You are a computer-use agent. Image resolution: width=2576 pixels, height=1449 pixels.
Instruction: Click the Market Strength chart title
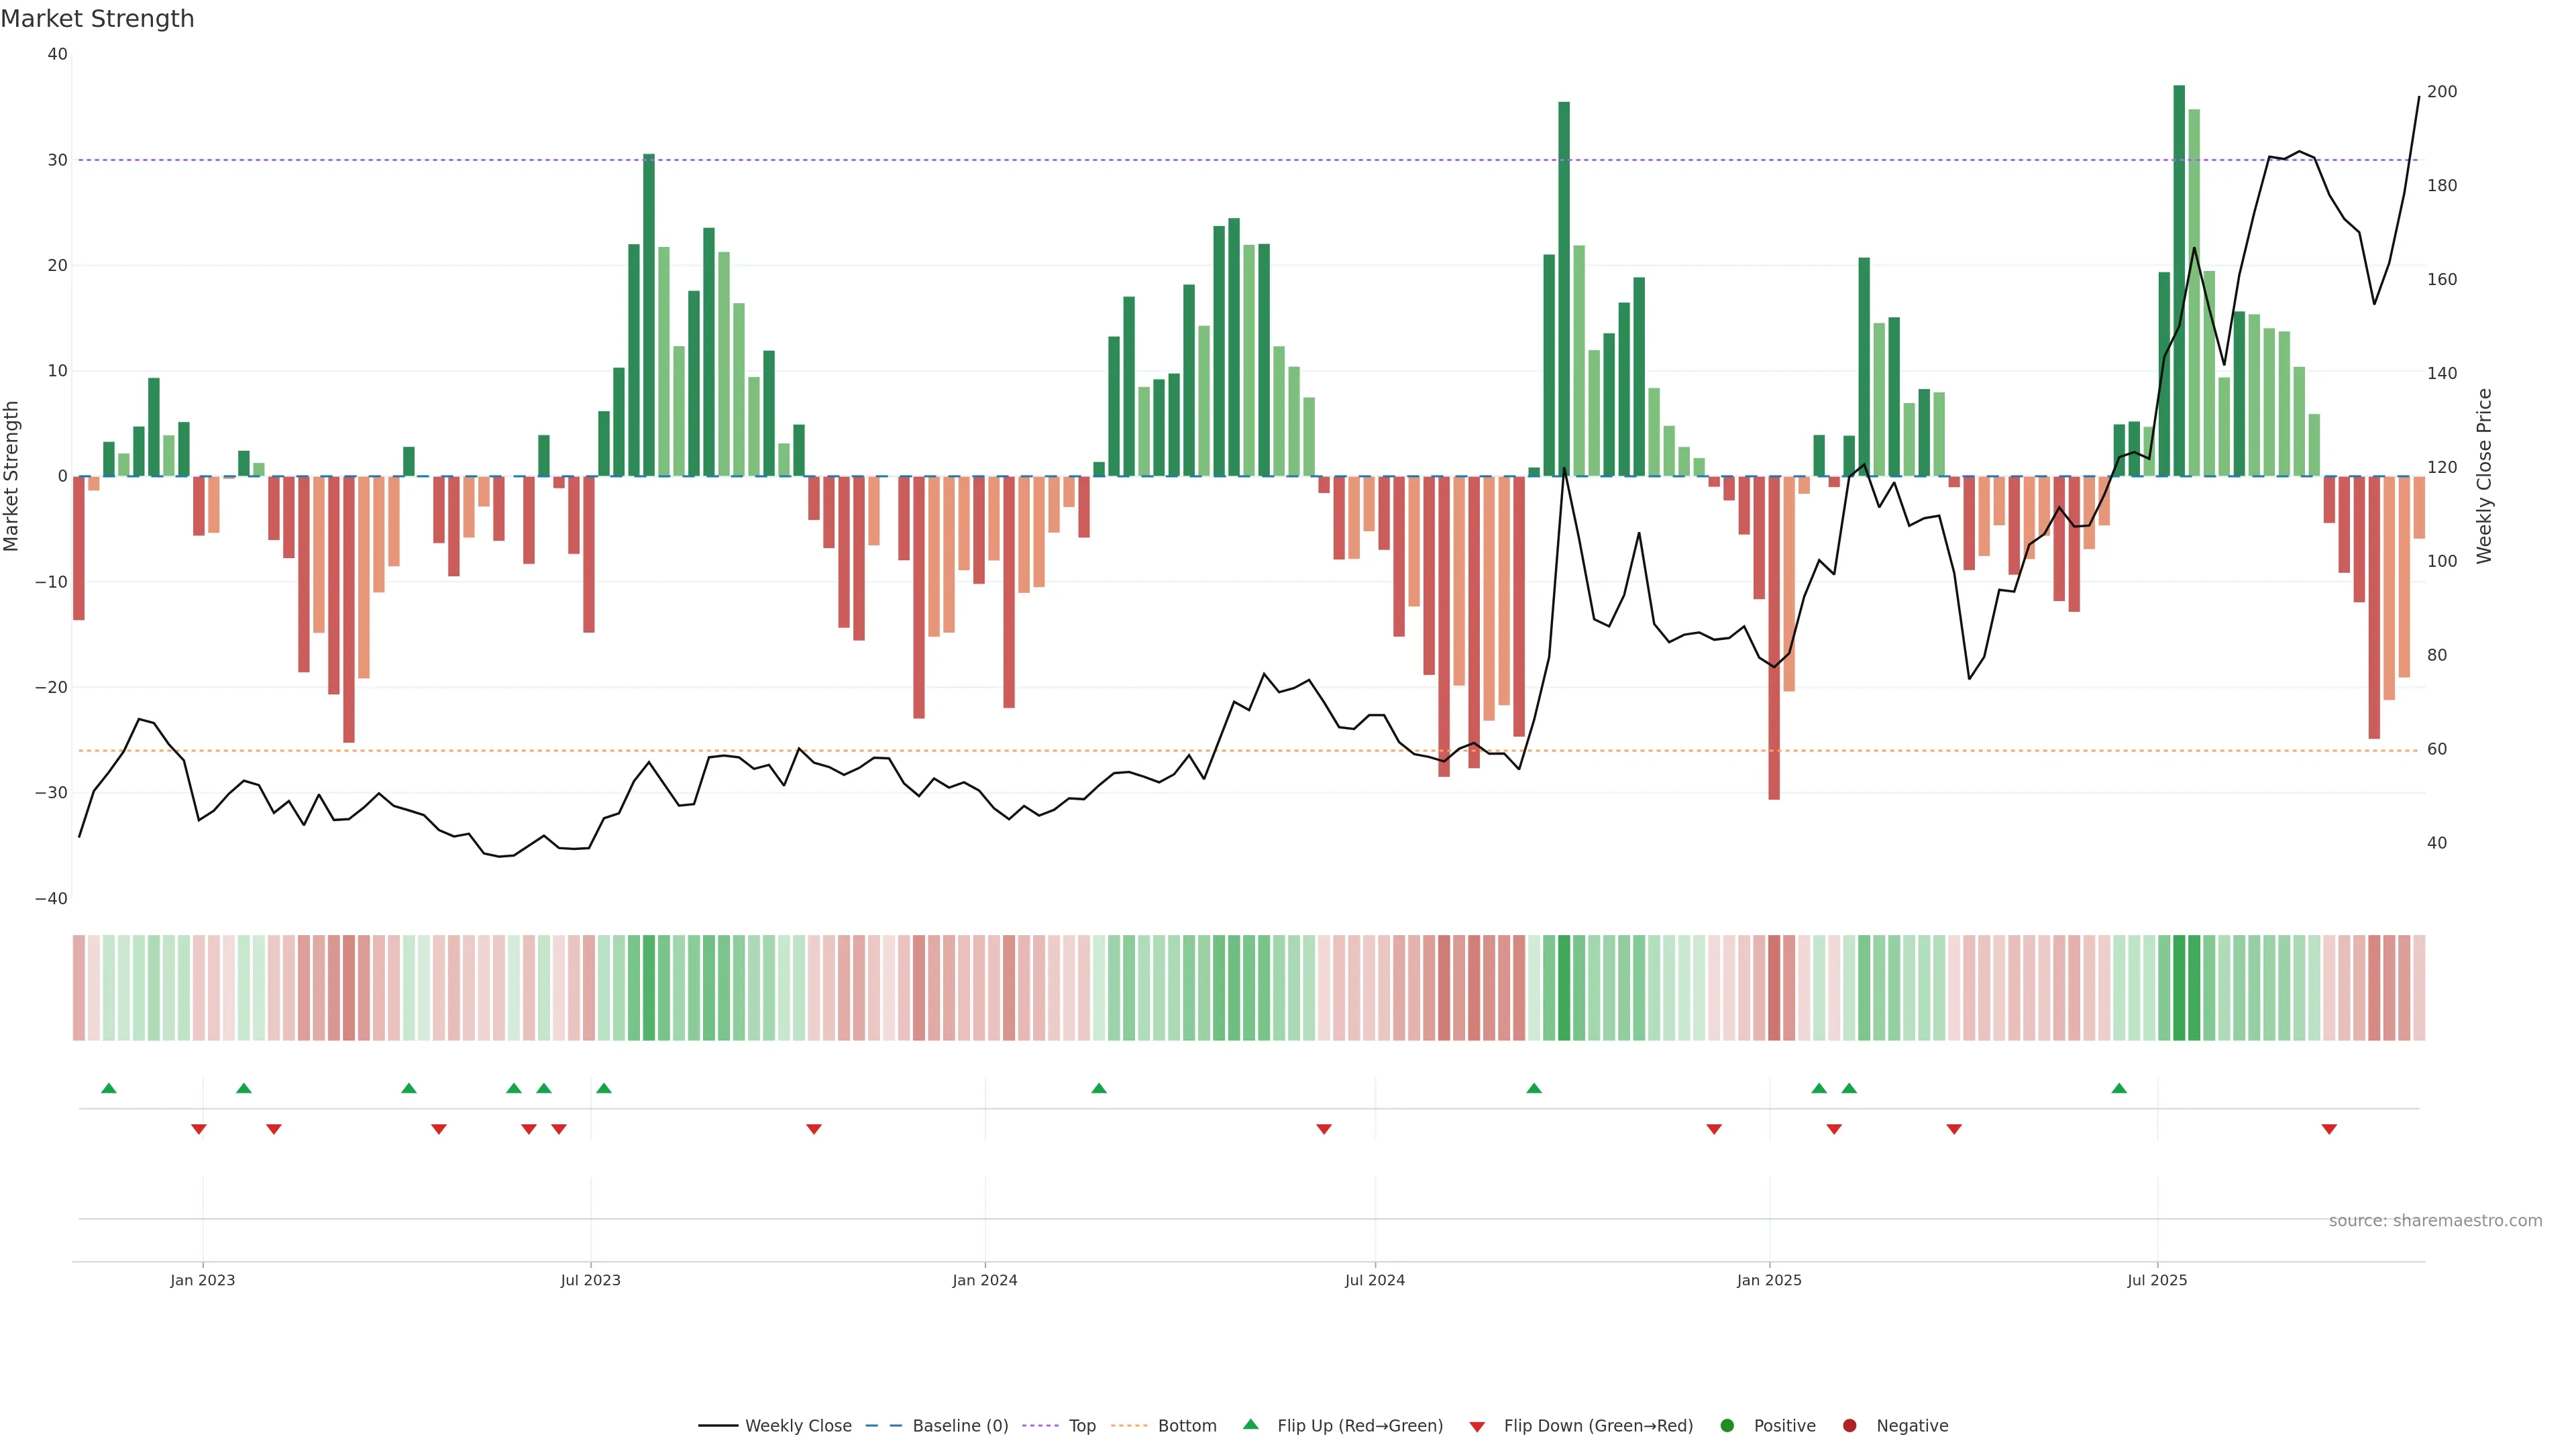coord(97,19)
